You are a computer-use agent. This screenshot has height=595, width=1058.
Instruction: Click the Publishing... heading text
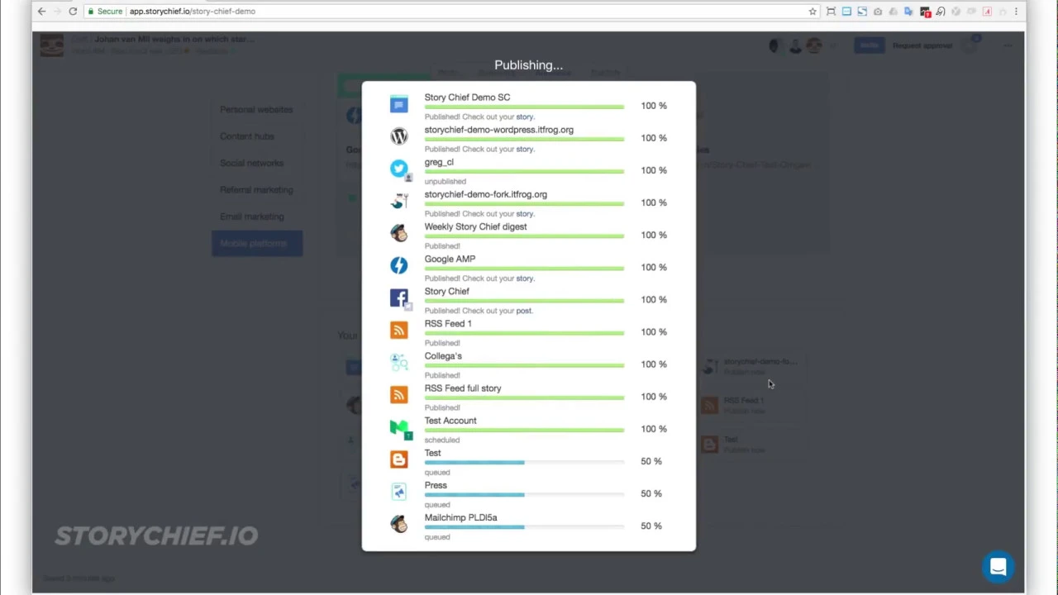[528, 65]
